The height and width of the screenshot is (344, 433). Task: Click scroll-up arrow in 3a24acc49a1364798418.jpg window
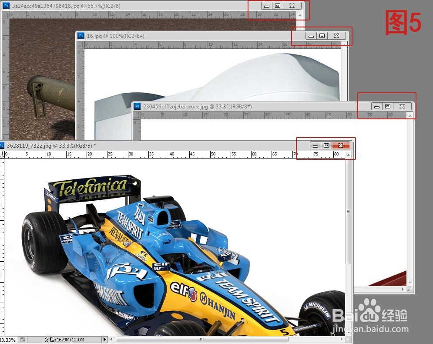300,15
